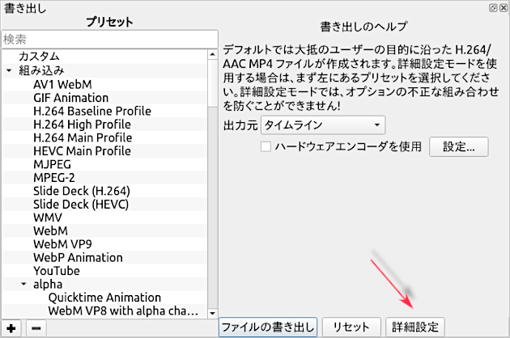
Task: Select the MJPEG preset
Action: (x=52, y=164)
